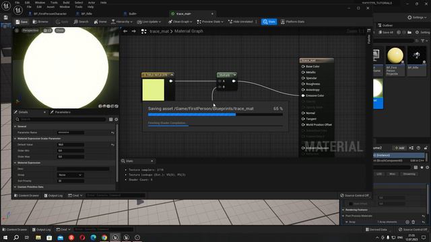Open Browse in material editor toolbar
Viewport: 431px width, 242px height.
click(40, 22)
